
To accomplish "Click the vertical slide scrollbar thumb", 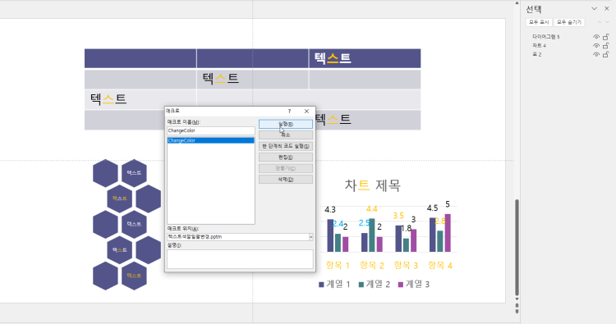I will 517,248.
